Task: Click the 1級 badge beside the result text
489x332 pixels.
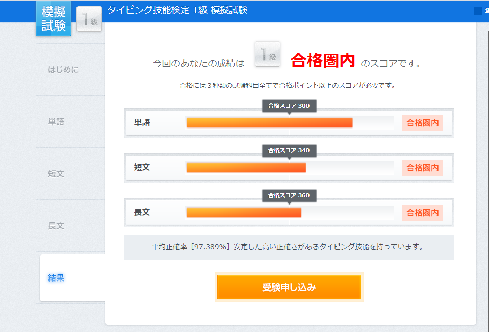Action: [x=268, y=55]
